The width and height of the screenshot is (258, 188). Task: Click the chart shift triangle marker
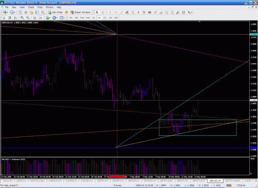coord(199,22)
